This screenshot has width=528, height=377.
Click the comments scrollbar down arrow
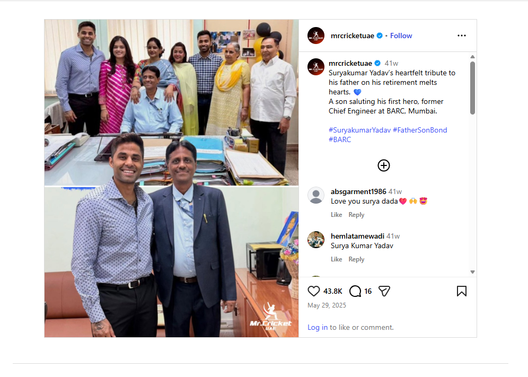click(472, 272)
